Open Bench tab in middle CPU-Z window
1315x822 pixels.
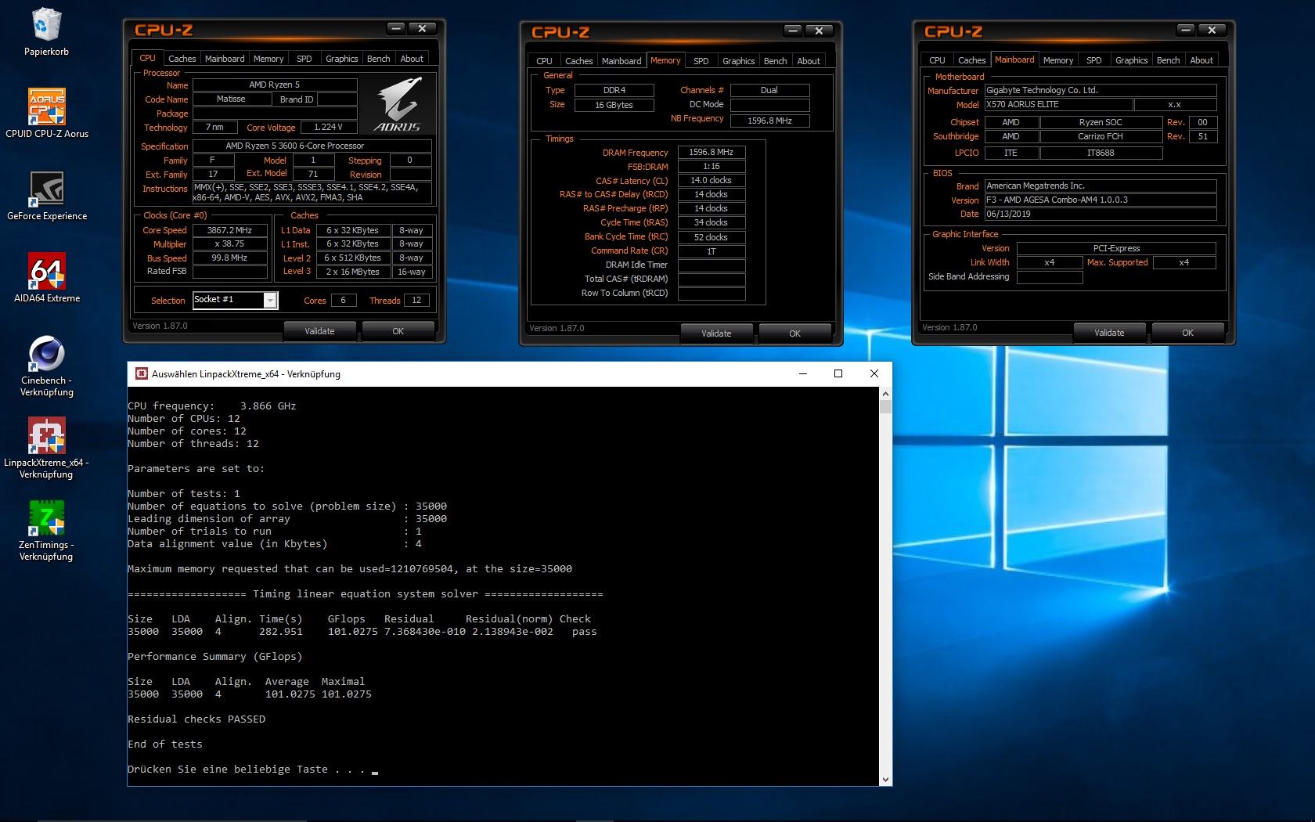[x=776, y=61]
